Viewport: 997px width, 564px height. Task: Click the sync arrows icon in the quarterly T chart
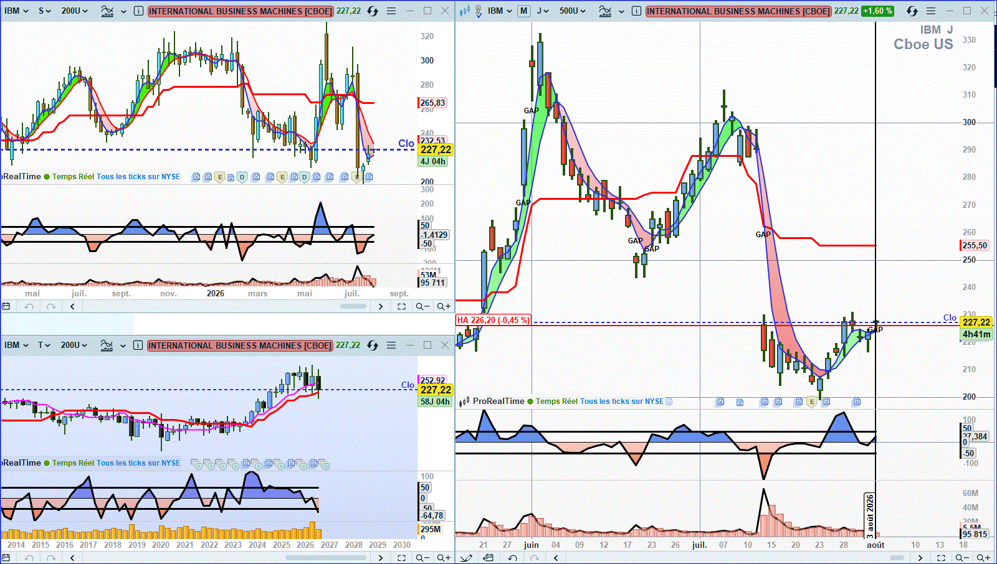373,345
